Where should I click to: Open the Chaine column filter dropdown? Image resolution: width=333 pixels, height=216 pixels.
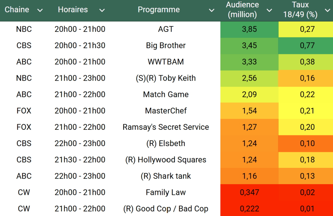[x=40, y=10]
